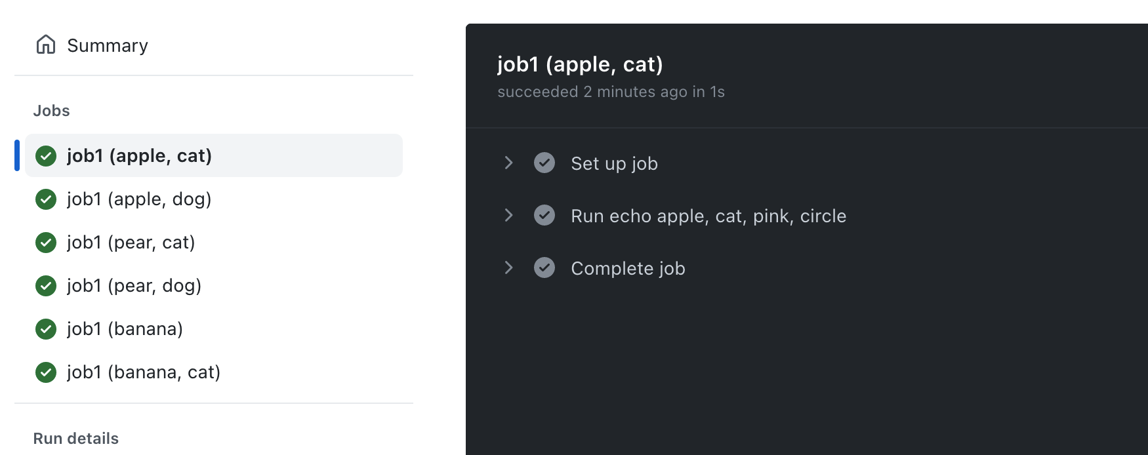Image resolution: width=1148 pixels, height=455 pixels.
Task: Click the home icon beside Summary
Action: (45, 45)
